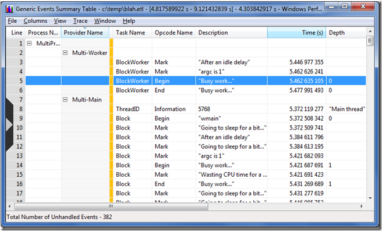
Task: Open the View menu
Action: (x=60, y=21)
